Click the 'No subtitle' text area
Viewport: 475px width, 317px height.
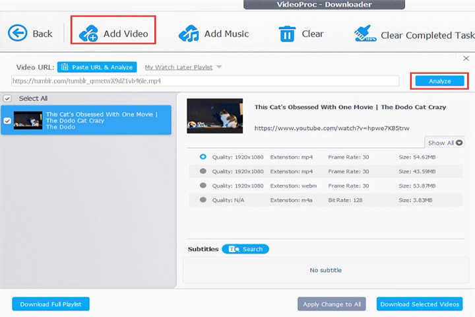pyautogui.click(x=326, y=270)
